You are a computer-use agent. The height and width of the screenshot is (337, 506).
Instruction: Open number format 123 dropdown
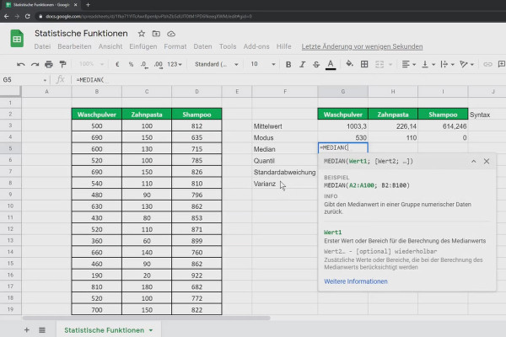click(x=175, y=65)
